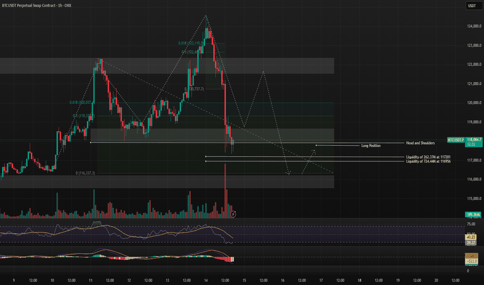Click date 10 on the time axis
The image size is (484, 285).
tap(52, 280)
